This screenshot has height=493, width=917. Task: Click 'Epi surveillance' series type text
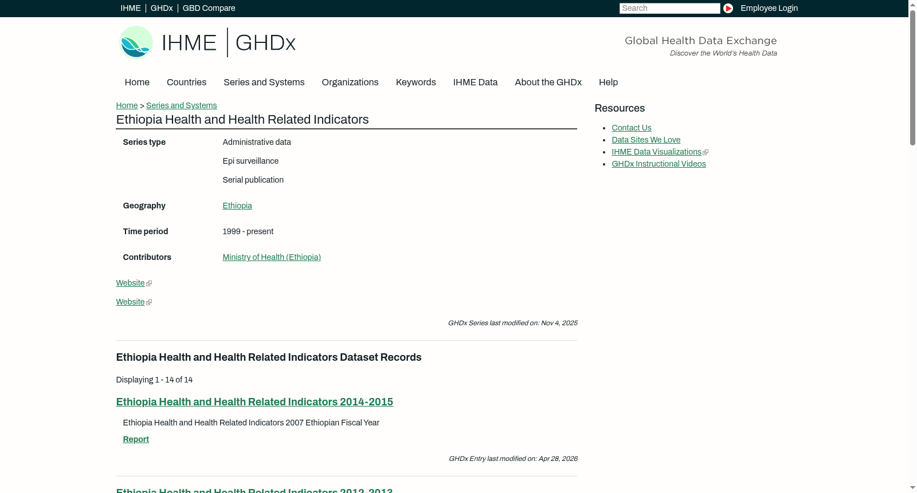pyautogui.click(x=250, y=161)
